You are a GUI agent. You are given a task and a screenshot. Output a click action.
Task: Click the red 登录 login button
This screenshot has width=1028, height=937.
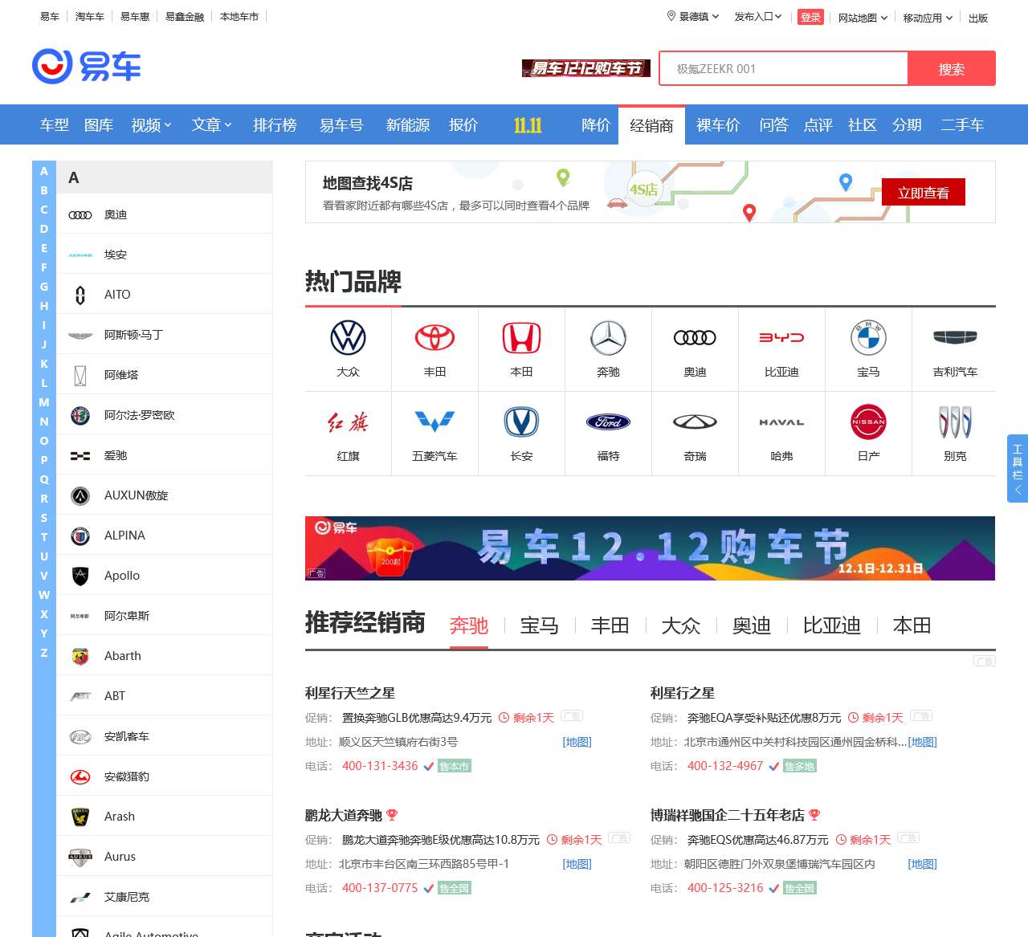tap(810, 17)
